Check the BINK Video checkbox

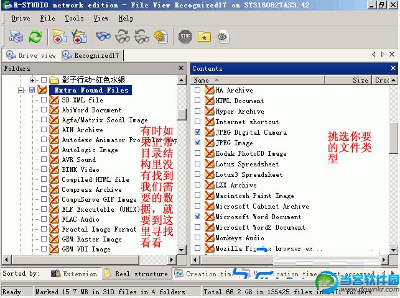(44, 169)
